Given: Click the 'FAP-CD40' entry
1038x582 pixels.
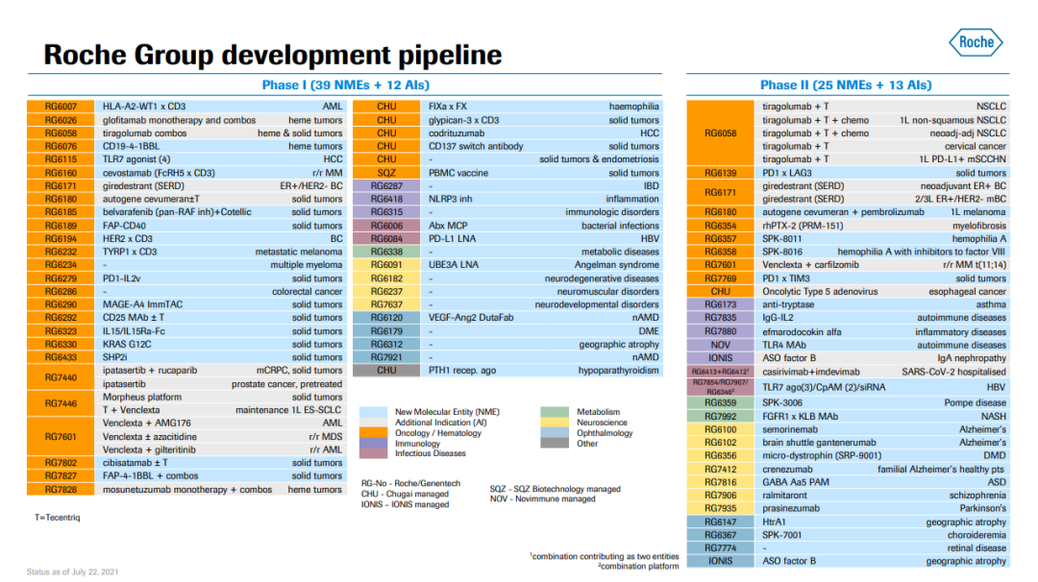Looking at the screenshot, I should (124, 226).
